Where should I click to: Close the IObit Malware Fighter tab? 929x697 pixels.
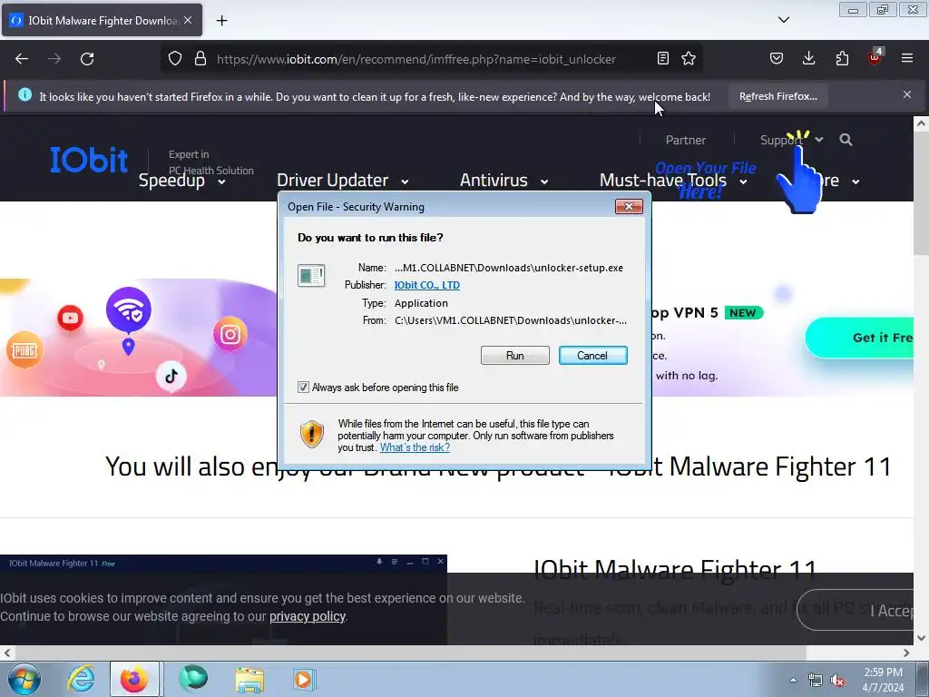188,20
